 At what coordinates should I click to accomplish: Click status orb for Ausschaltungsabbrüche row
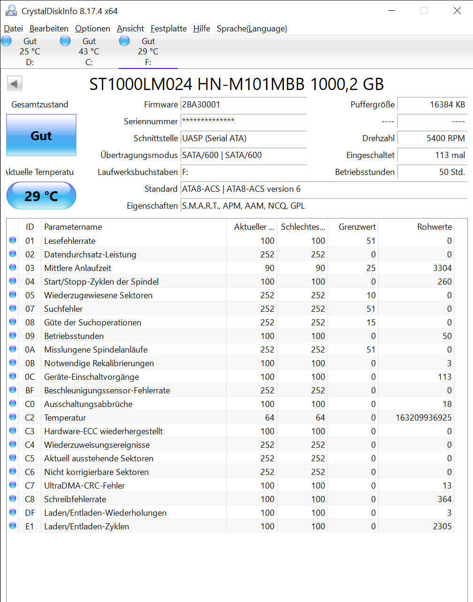[x=13, y=404]
